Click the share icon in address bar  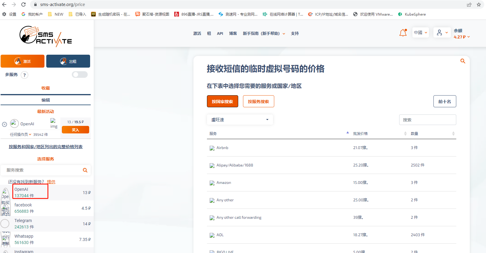coord(469,5)
